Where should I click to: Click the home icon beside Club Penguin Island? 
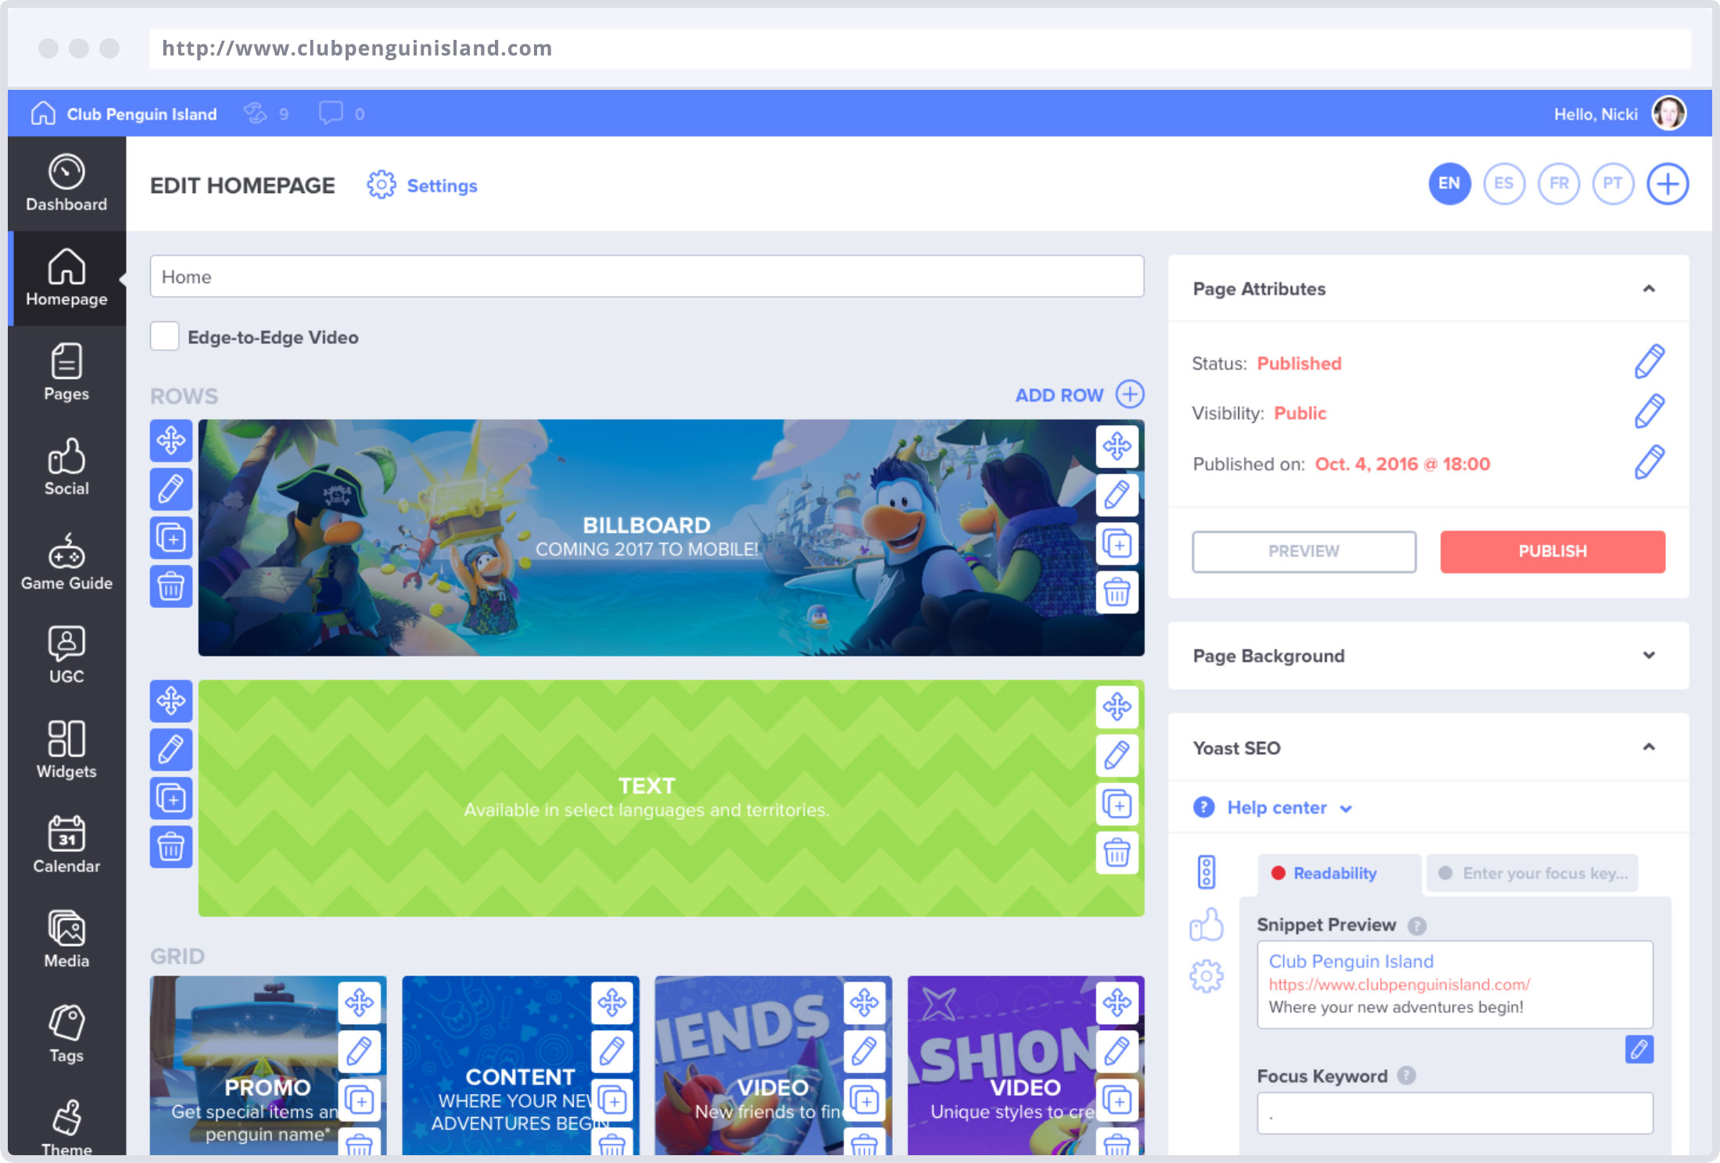click(x=43, y=114)
